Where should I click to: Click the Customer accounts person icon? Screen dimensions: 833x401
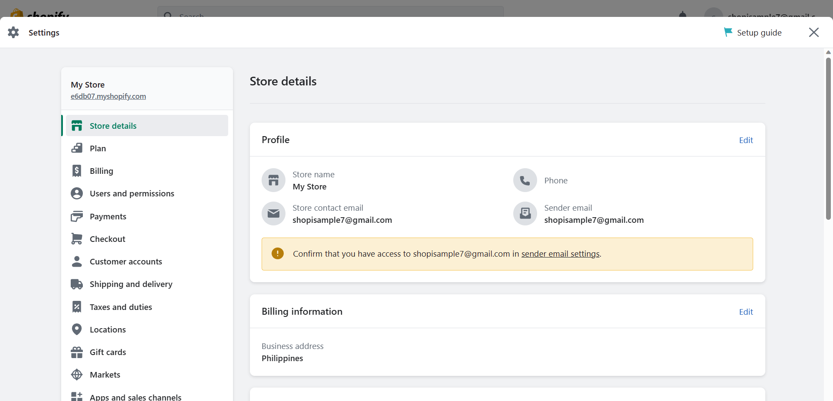[x=77, y=261]
